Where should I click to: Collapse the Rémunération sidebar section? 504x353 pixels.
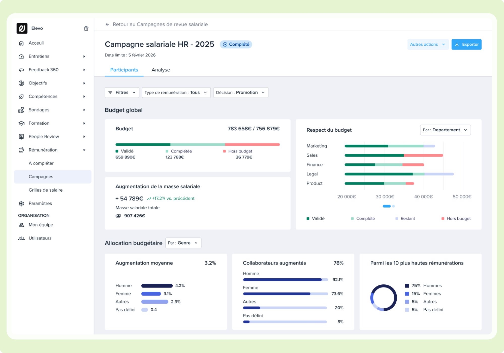[x=84, y=150]
